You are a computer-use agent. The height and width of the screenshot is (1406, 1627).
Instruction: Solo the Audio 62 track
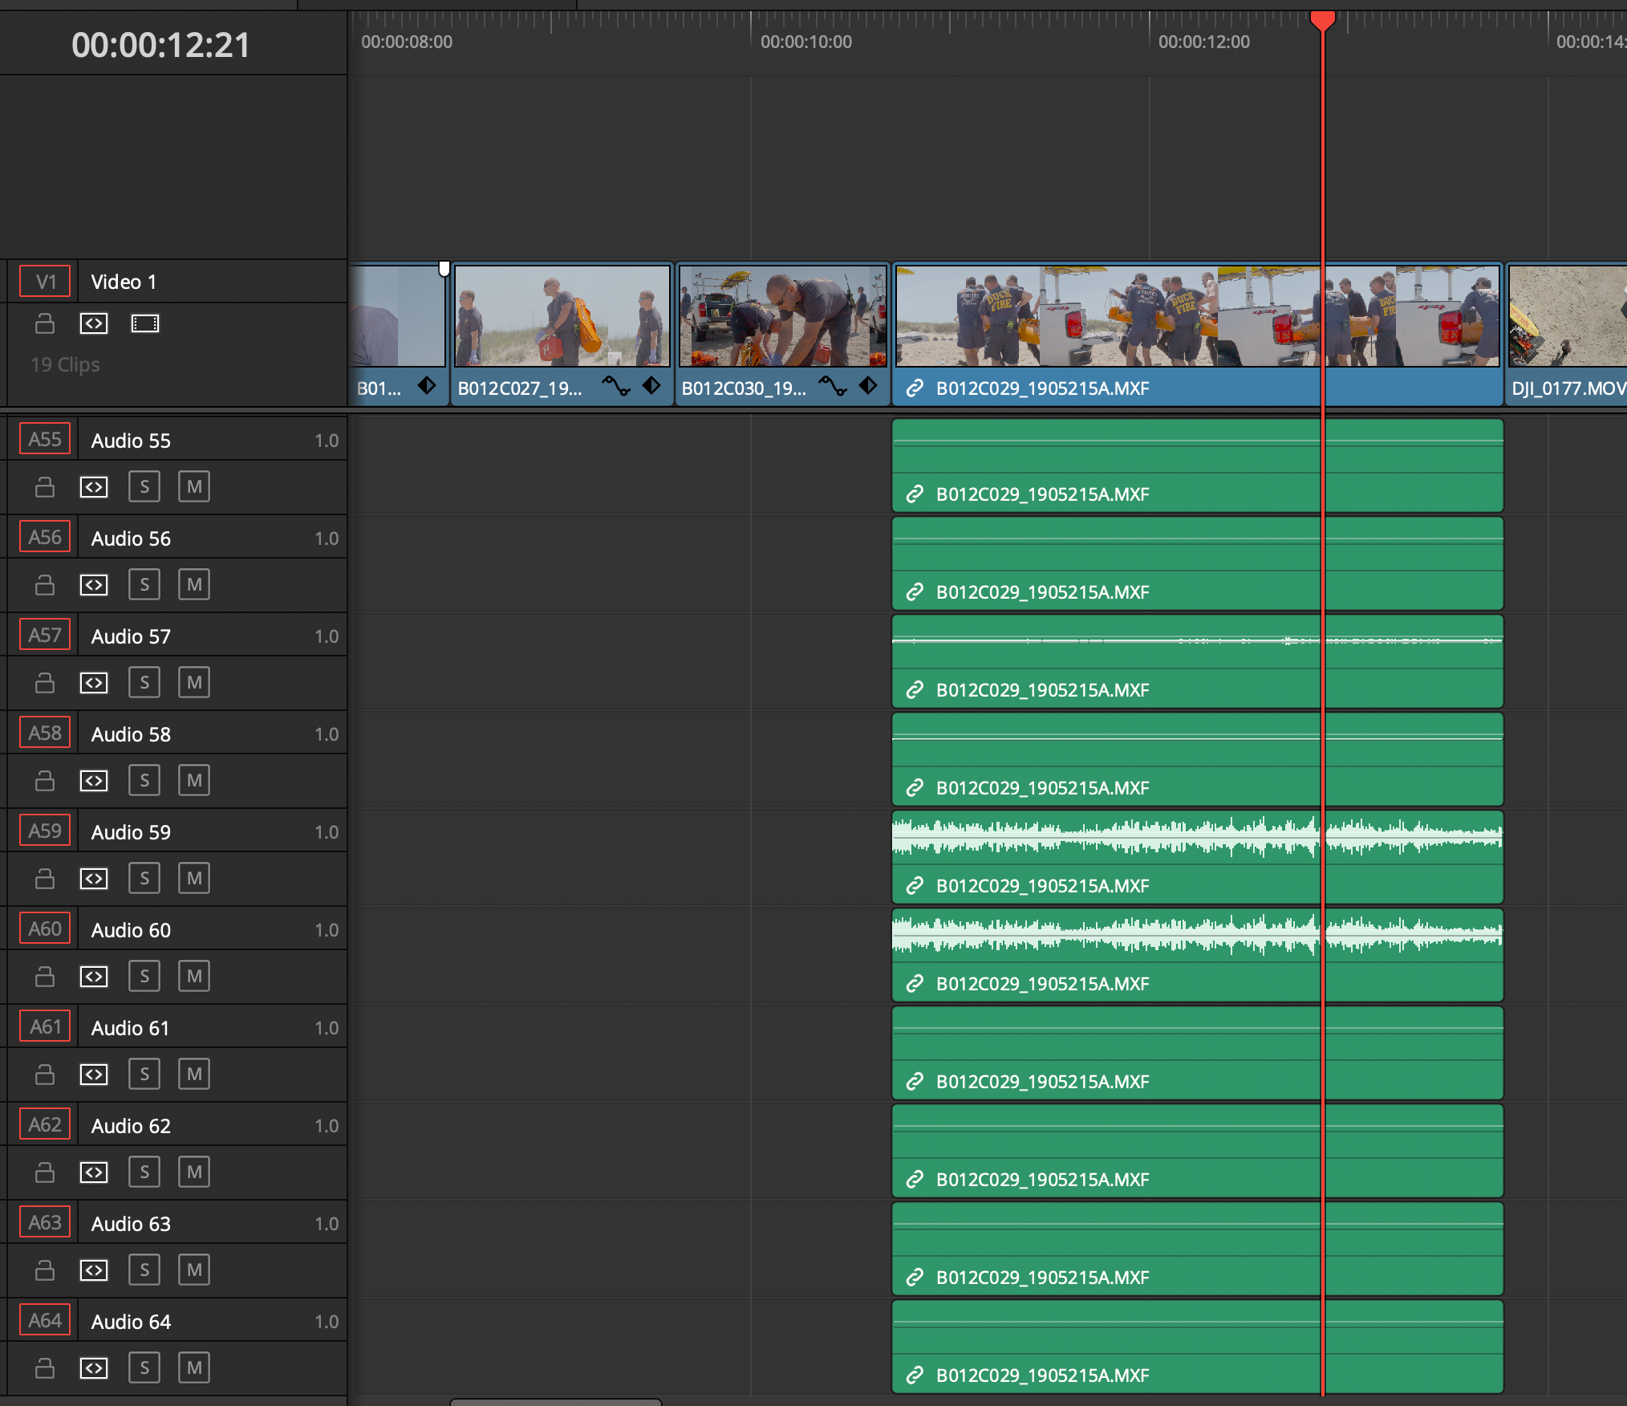coord(144,1172)
